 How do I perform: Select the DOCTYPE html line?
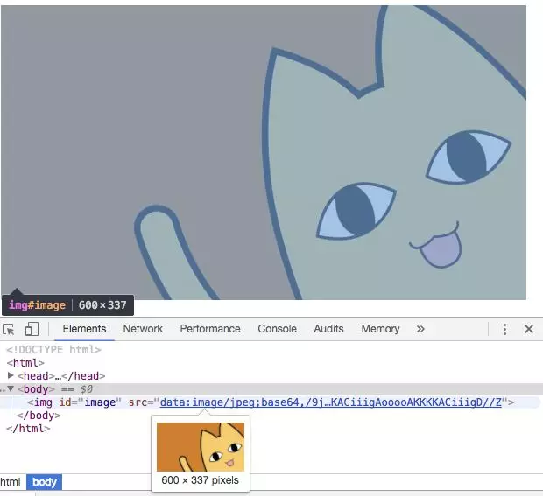pos(53,350)
